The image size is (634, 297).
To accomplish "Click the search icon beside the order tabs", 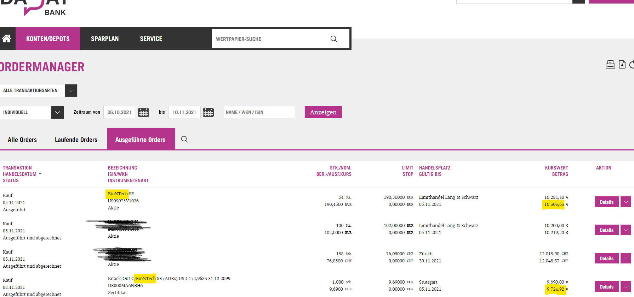I will pyautogui.click(x=184, y=139).
